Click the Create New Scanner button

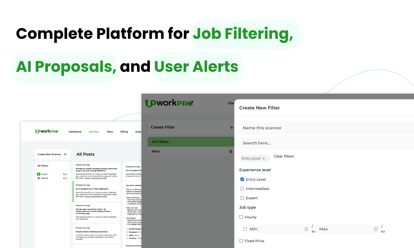click(x=52, y=154)
